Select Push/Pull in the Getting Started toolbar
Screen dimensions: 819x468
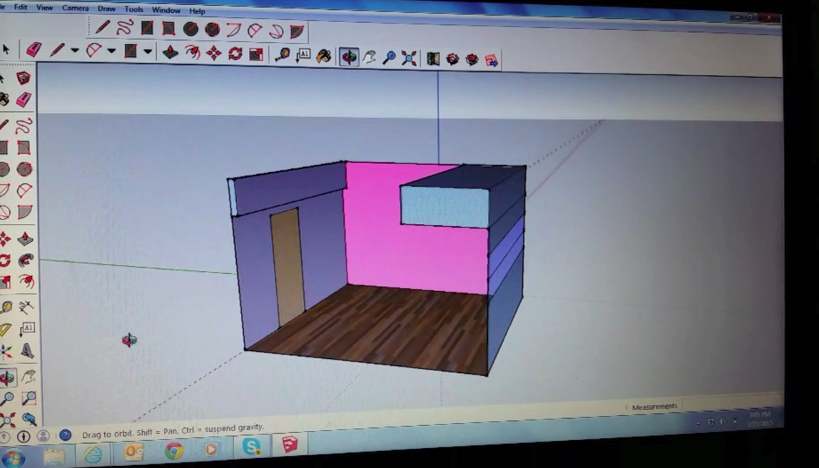click(x=171, y=52)
